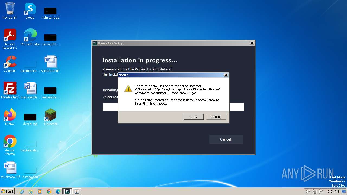
Task: Open Skype desktop shortcut
Action: pos(30,11)
